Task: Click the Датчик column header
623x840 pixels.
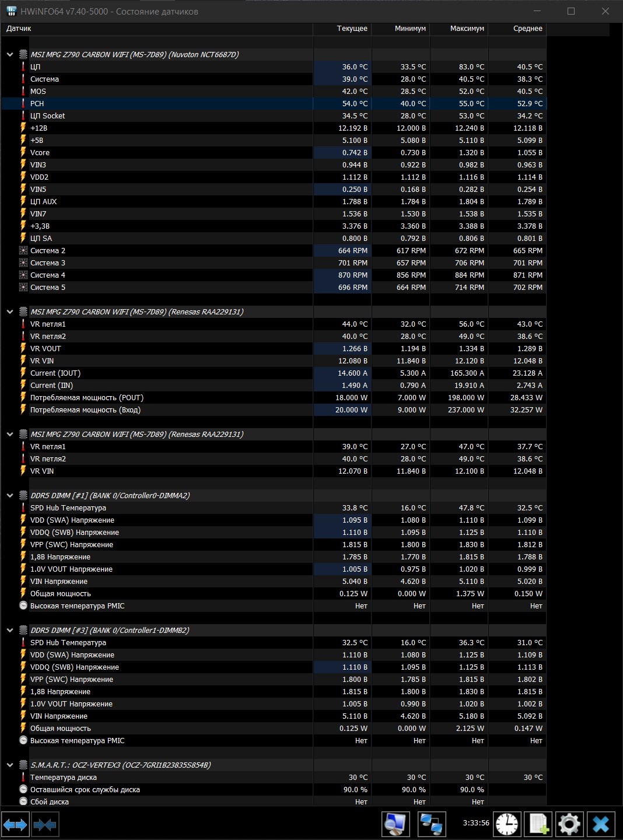Action: [x=157, y=29]
